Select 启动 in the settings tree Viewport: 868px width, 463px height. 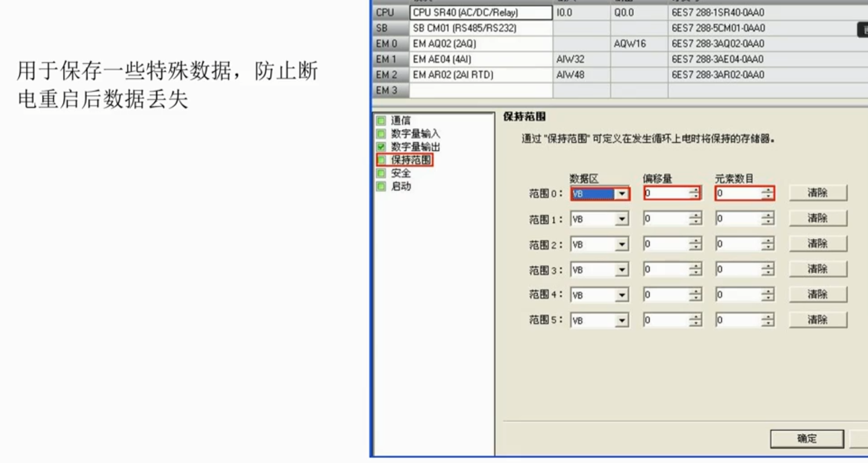pos(401,187)
